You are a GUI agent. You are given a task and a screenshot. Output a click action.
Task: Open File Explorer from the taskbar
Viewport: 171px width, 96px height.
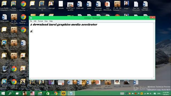coord(40,93)
